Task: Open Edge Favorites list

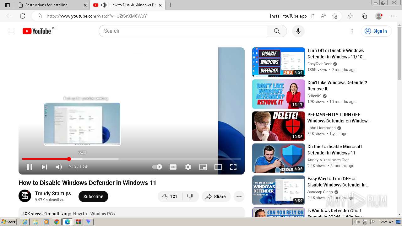Action: pyautogui.click(x=350, y=16)
